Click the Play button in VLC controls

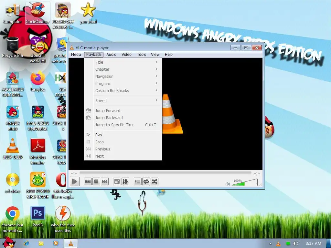75,181
